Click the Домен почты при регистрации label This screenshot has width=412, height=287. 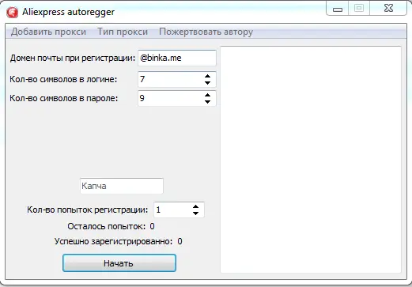pos(73,58)
